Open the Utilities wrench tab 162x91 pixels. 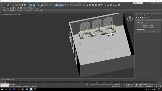[x=150, y=15]
